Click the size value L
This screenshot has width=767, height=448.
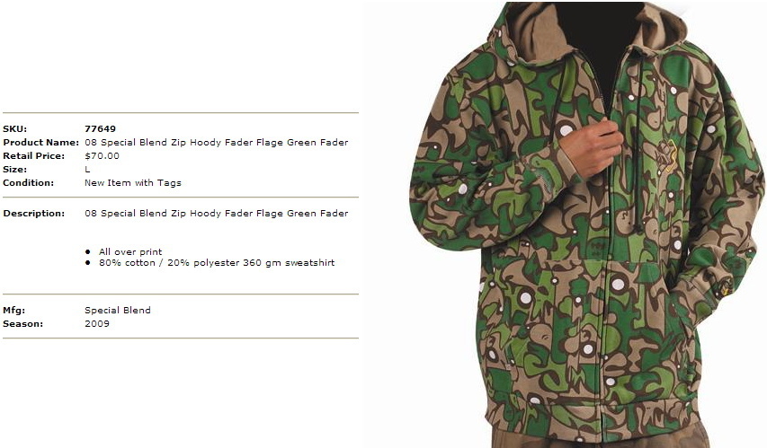point(87,170)
